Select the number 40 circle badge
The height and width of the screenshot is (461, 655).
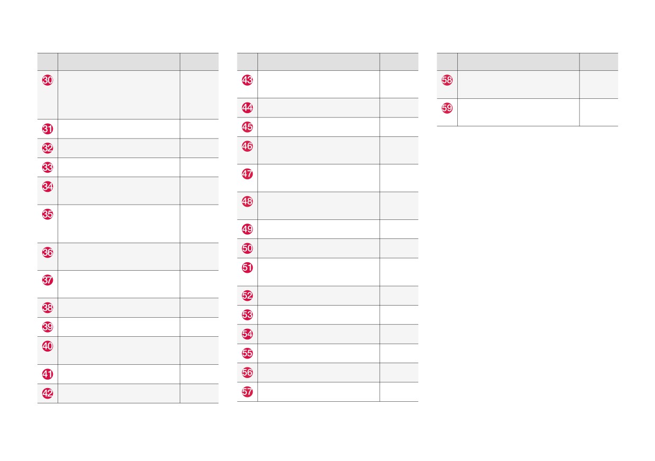click(x=48, y=346)
